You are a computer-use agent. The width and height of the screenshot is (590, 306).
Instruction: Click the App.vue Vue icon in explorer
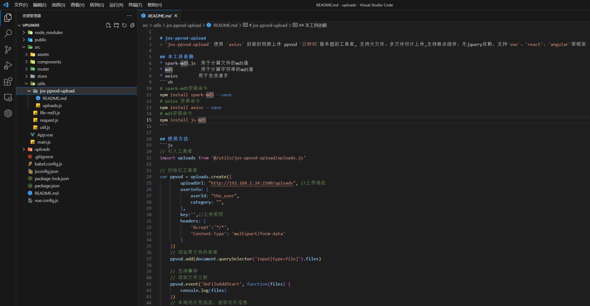tap(33, 135)
